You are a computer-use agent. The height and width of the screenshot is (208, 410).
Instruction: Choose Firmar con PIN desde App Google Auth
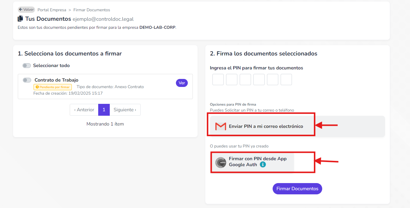point(252,162)
